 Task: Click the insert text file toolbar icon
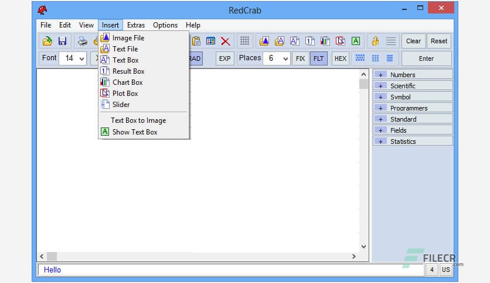[x=280, y=41]
